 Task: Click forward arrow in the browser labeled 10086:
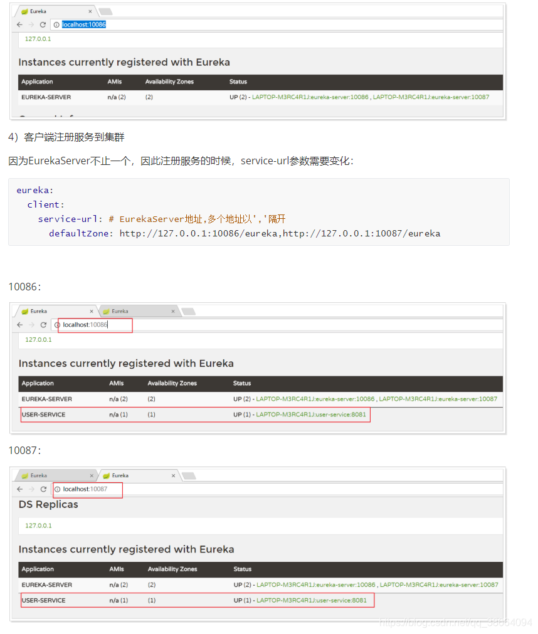(31, 325)
